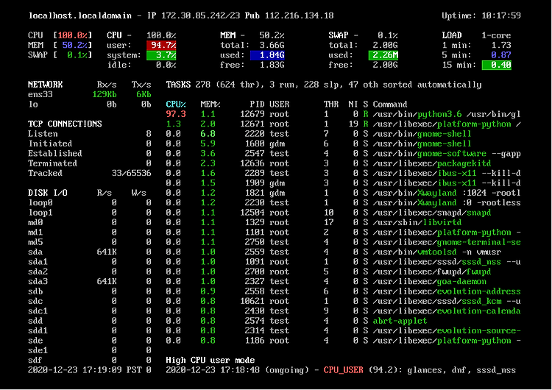
Task: Click the red CPU 100.0% summary value
Action: coord(73,35)
